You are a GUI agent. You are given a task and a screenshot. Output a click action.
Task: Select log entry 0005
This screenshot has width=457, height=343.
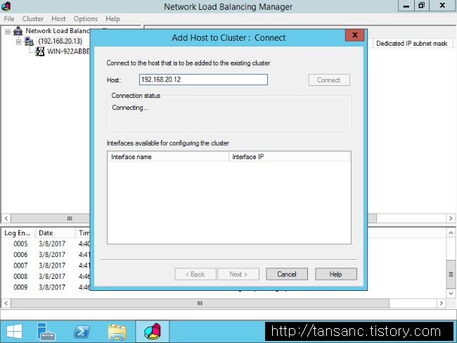coord(20,244)
